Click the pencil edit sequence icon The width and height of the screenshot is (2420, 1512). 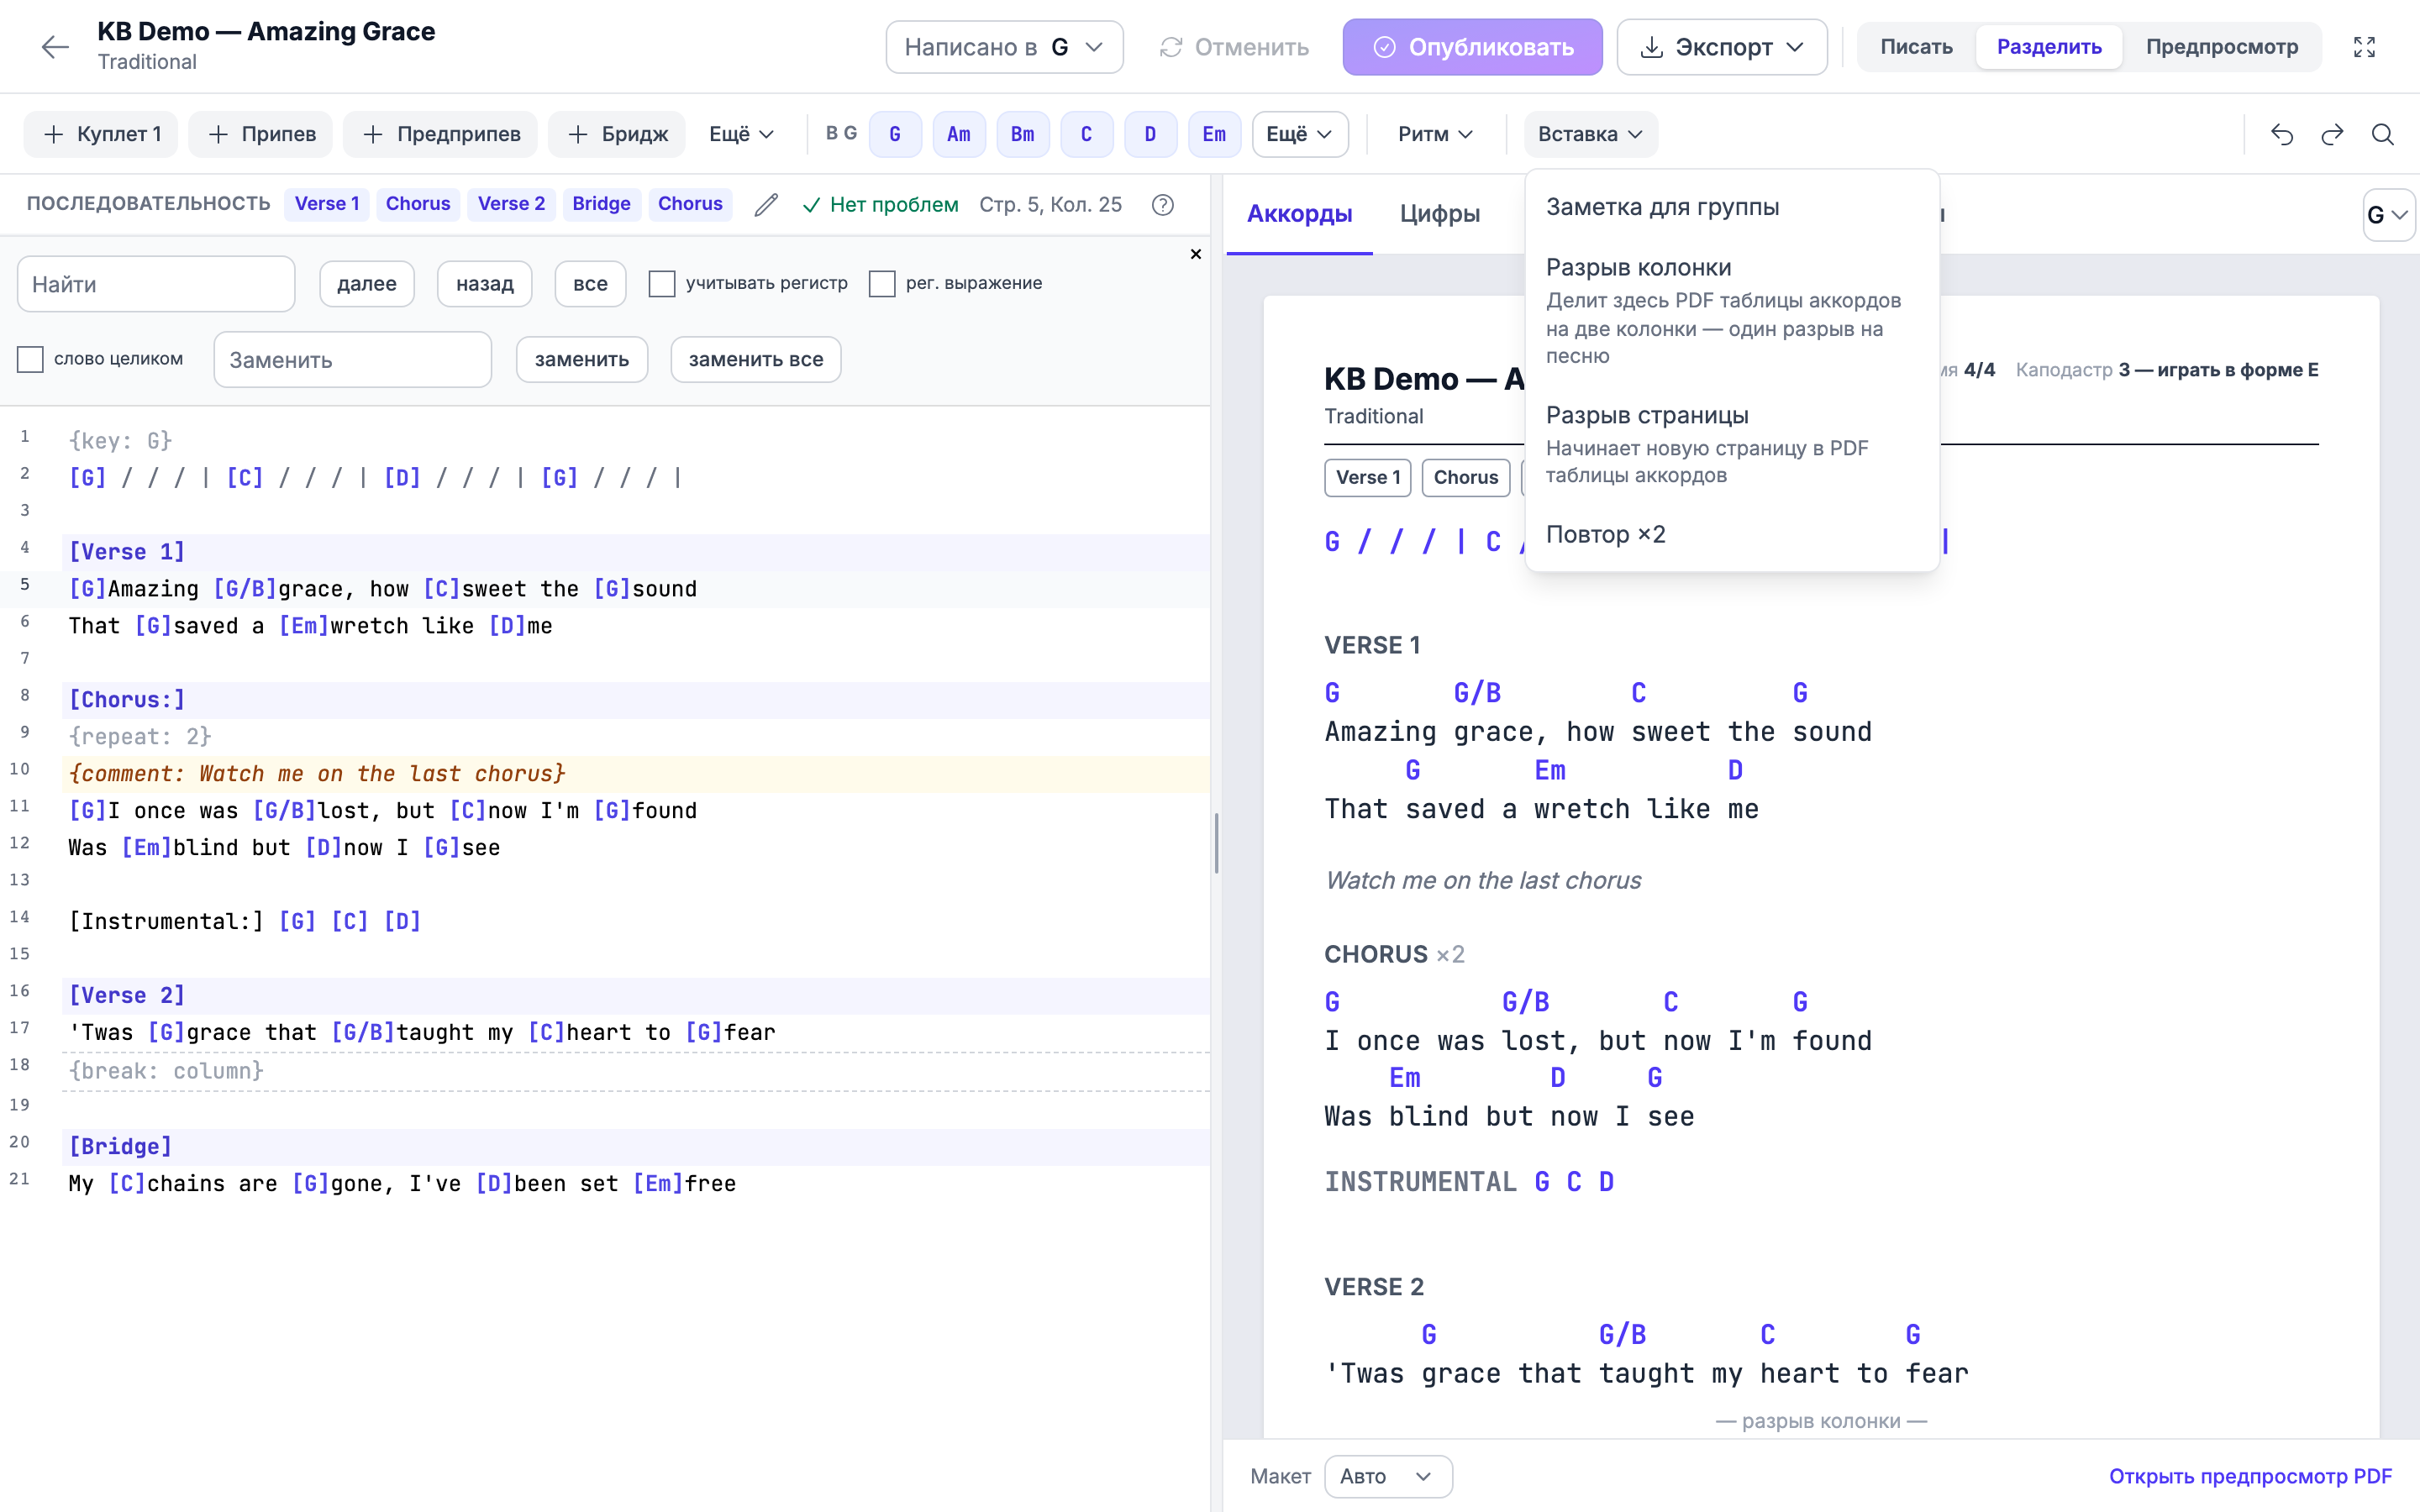766,205
